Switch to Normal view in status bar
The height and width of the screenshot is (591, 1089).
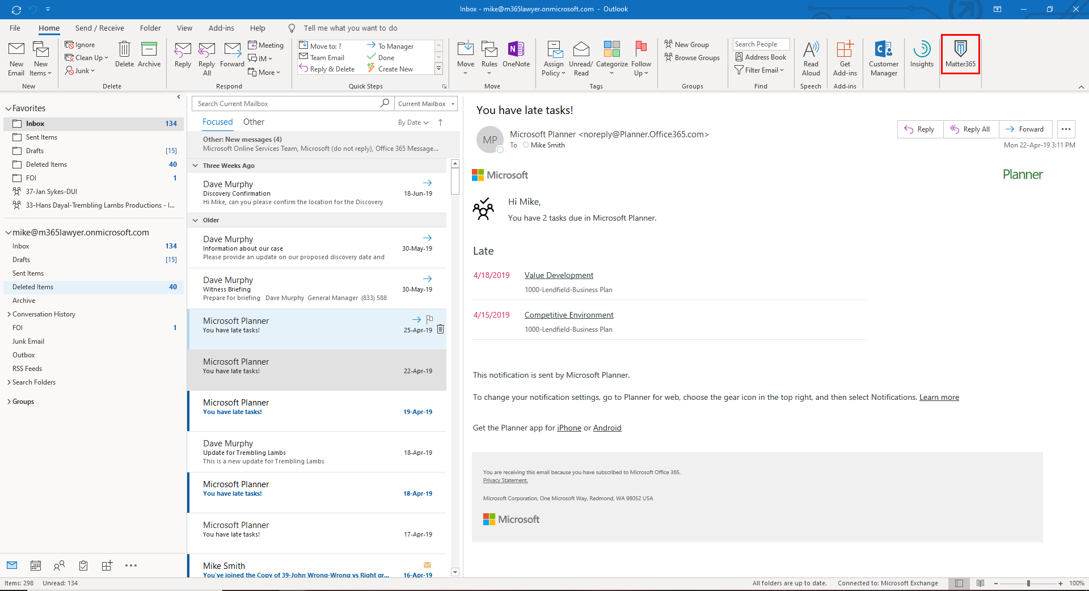coord(959,583)
